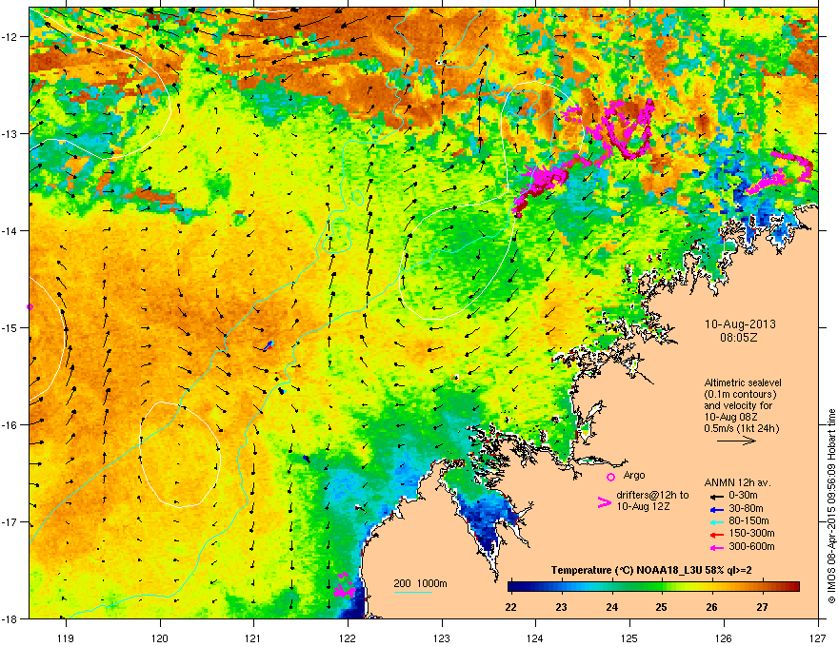Click the blue mooring arrow near 121E 15S
838x647 pixels.
point(269,345)
